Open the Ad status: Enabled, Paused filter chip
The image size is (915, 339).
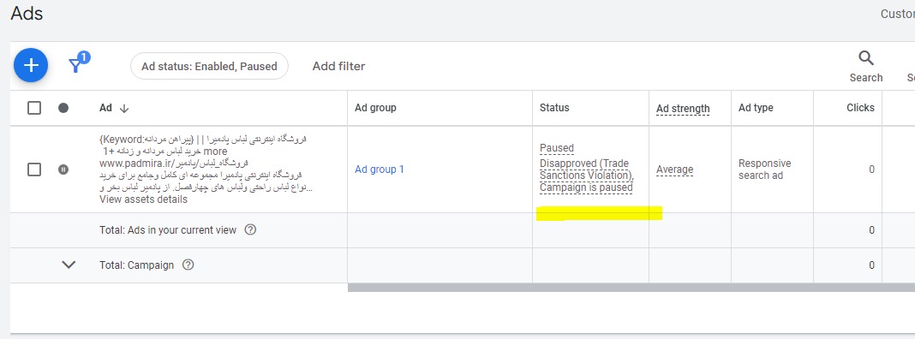click(209, 66)
